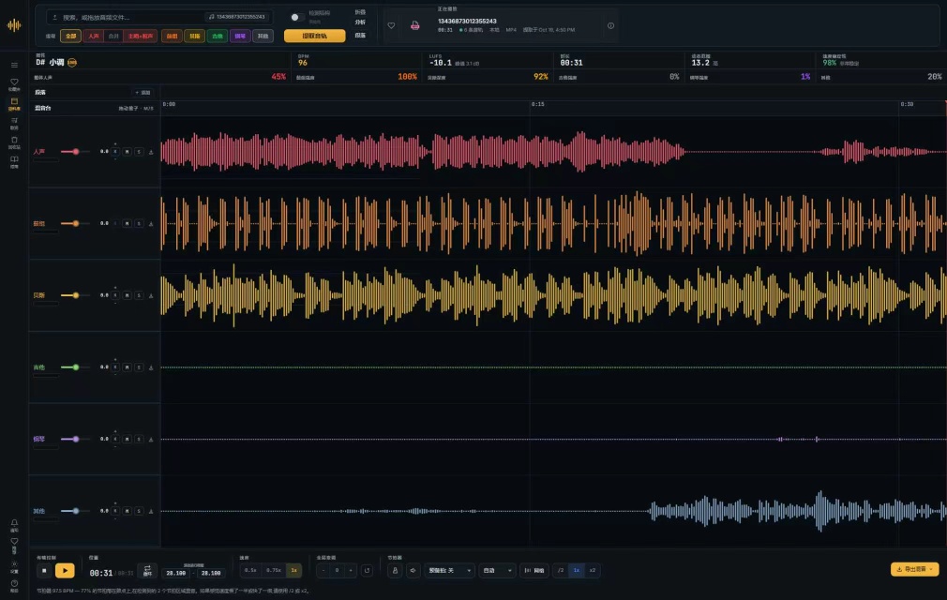The height and width of the screenshot is (600, 947).
Task: Adjust the 吉他 volume slider
Action: [x=76, y=367]
